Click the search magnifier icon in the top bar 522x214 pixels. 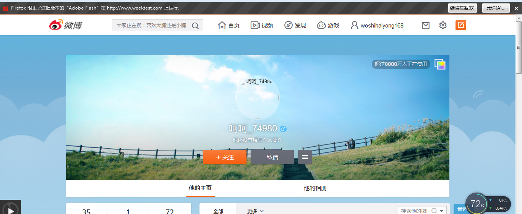(195, 26)
